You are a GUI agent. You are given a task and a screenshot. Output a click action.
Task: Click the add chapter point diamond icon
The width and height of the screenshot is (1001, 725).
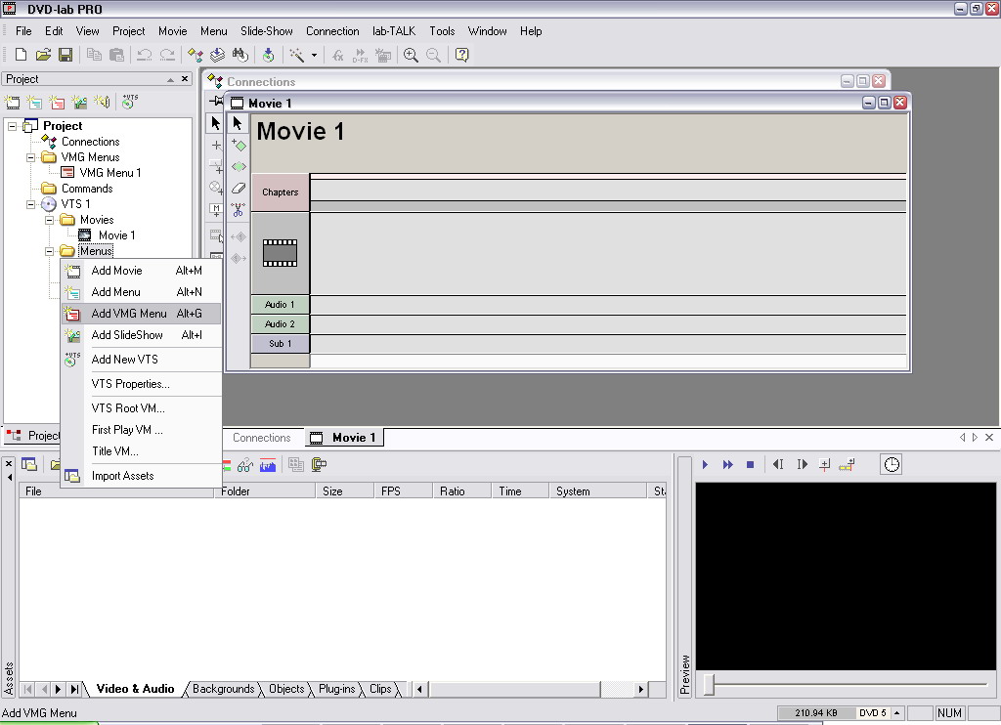(x=239, y=145)
